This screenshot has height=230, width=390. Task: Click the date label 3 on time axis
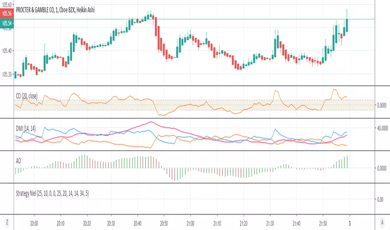pos(349,223)
